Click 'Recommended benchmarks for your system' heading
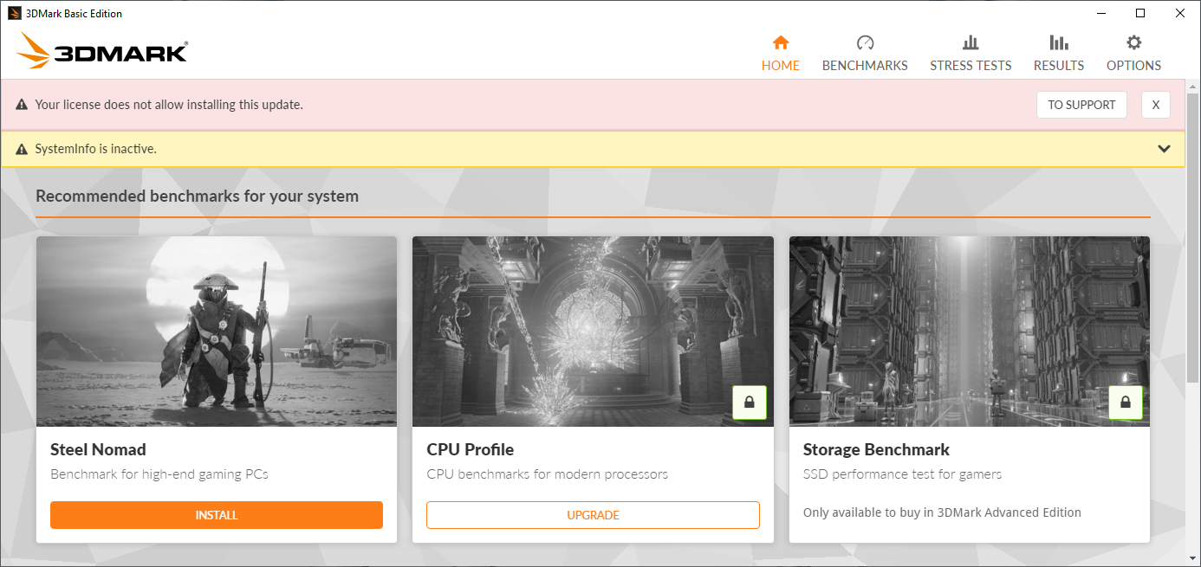Viewport: 1201px width, 567px height. click(x=197, y=196)
